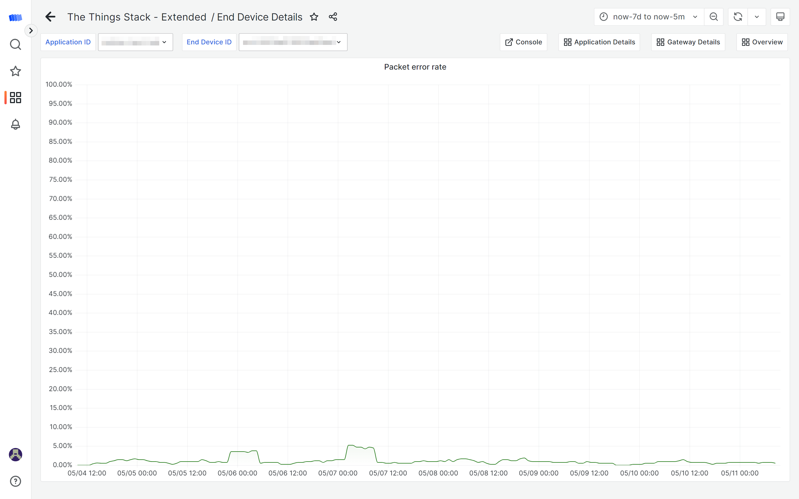Open the Application ID dropdown
Screen dimensions: 799x499
click(135, 42)
